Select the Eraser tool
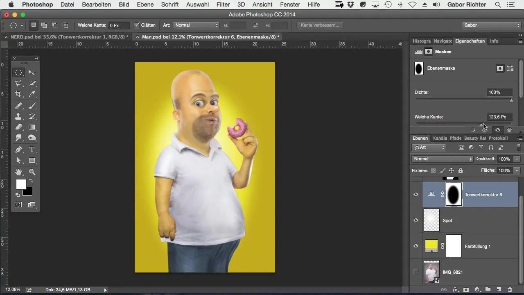 (x=19, y=127)
